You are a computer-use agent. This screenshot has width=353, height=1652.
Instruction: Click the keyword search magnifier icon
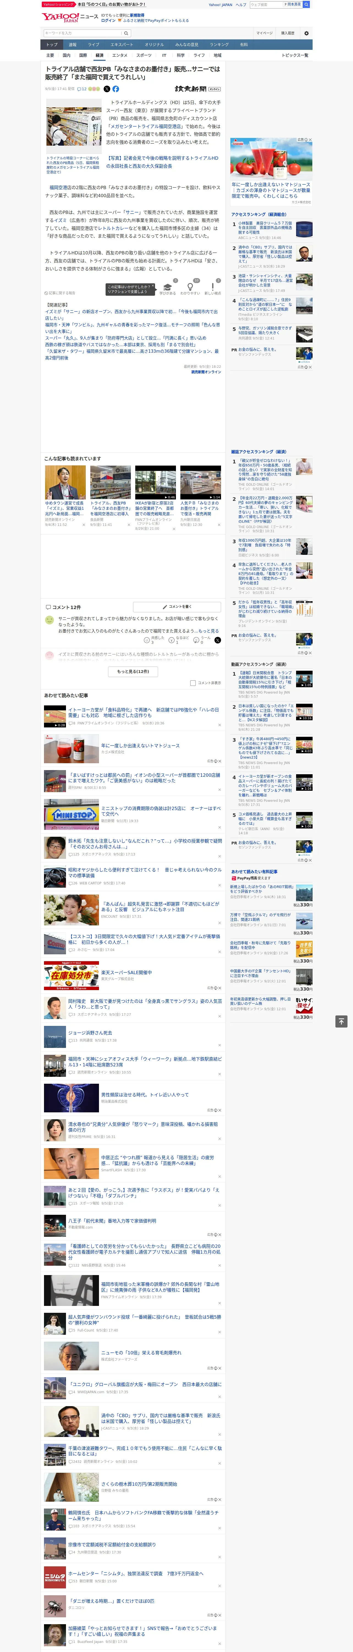pyautogui.click(x=126, y=33)
